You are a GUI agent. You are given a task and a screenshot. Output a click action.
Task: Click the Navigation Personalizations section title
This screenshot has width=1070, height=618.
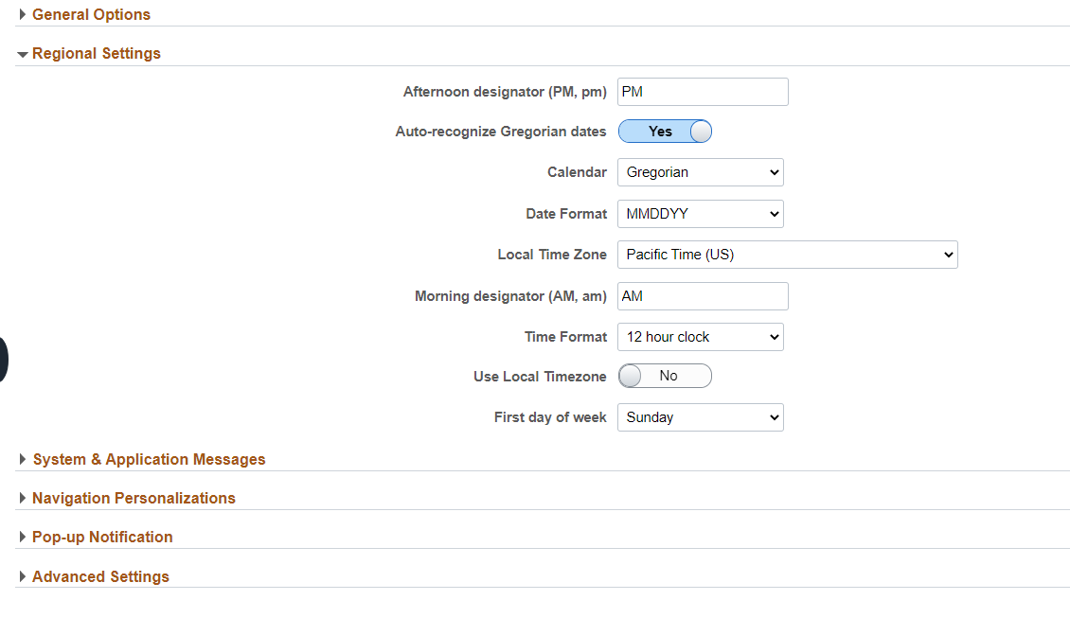134,498
